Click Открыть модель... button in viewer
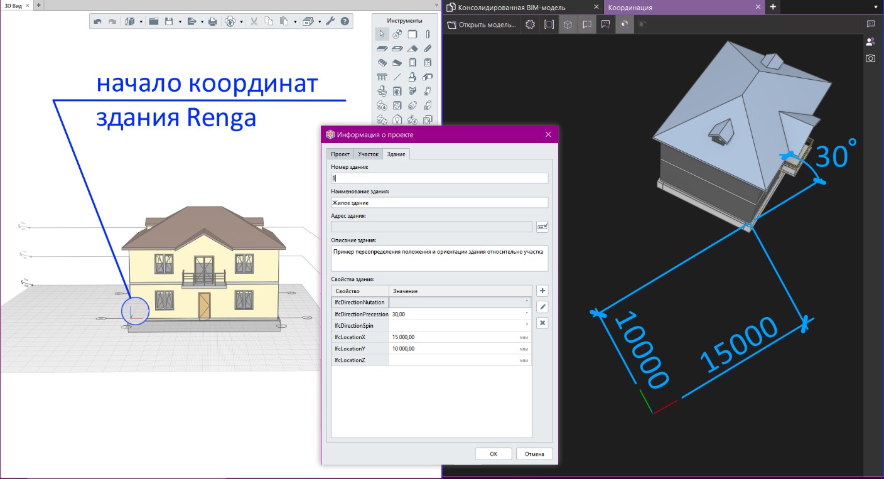This screenshot has height=479, width=884. pos(482,24)
